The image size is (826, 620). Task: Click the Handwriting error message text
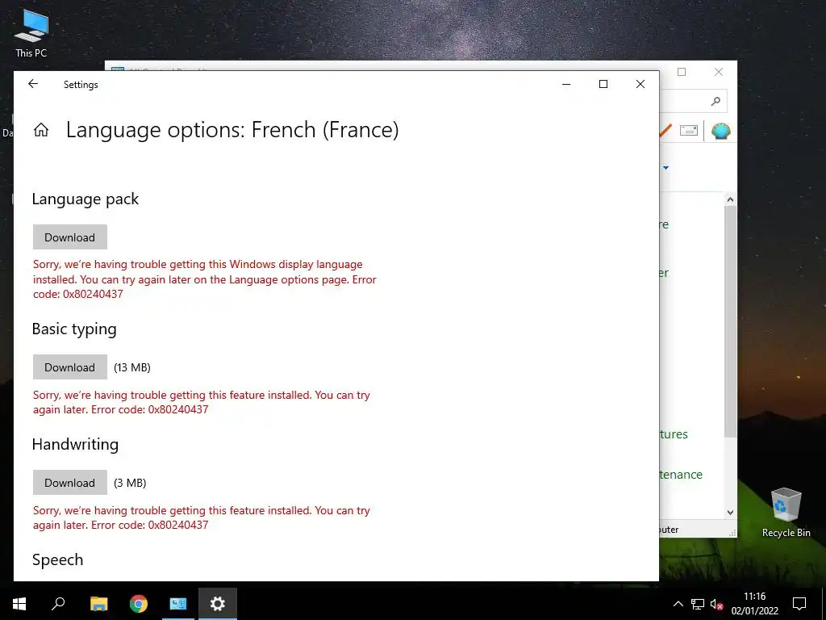click(202, 517)
